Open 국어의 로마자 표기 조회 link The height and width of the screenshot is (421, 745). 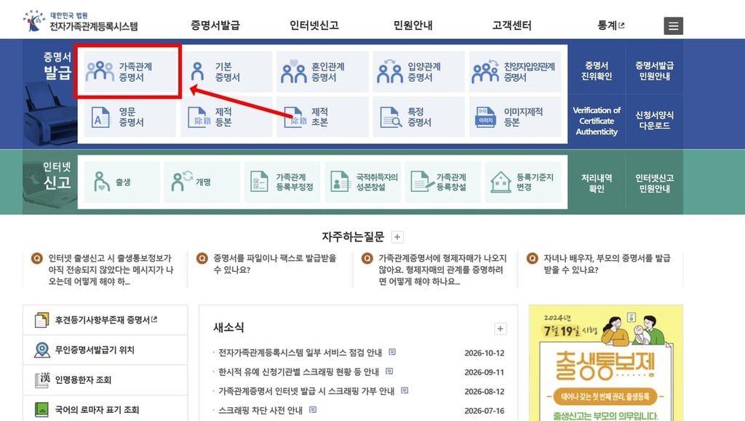coord(105,409)
